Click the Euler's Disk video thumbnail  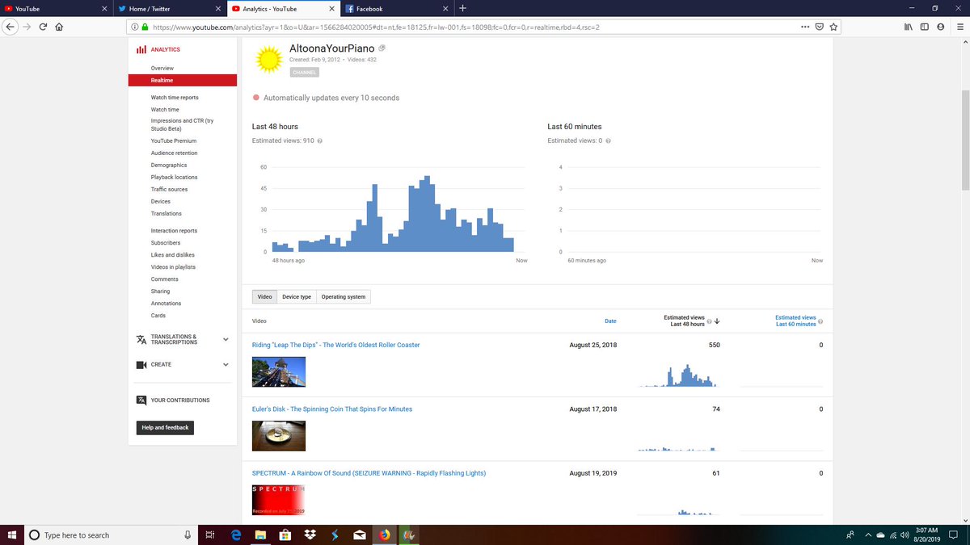pos(279,435)
